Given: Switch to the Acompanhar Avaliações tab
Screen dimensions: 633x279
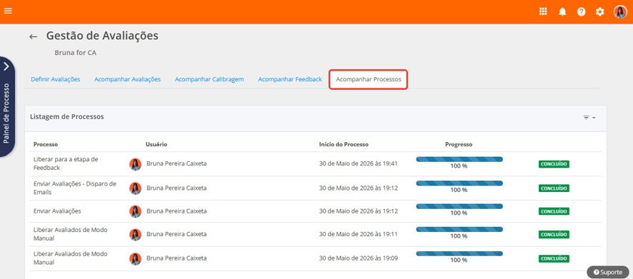Looking at the screenshot, I should 128,79.
